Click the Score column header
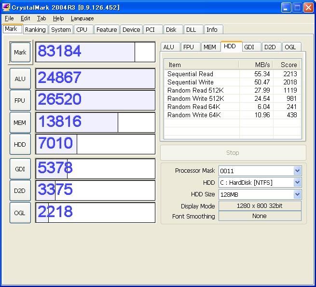This screenshot has height=287, width=316. pyautogui.click(x=288, y=65)
